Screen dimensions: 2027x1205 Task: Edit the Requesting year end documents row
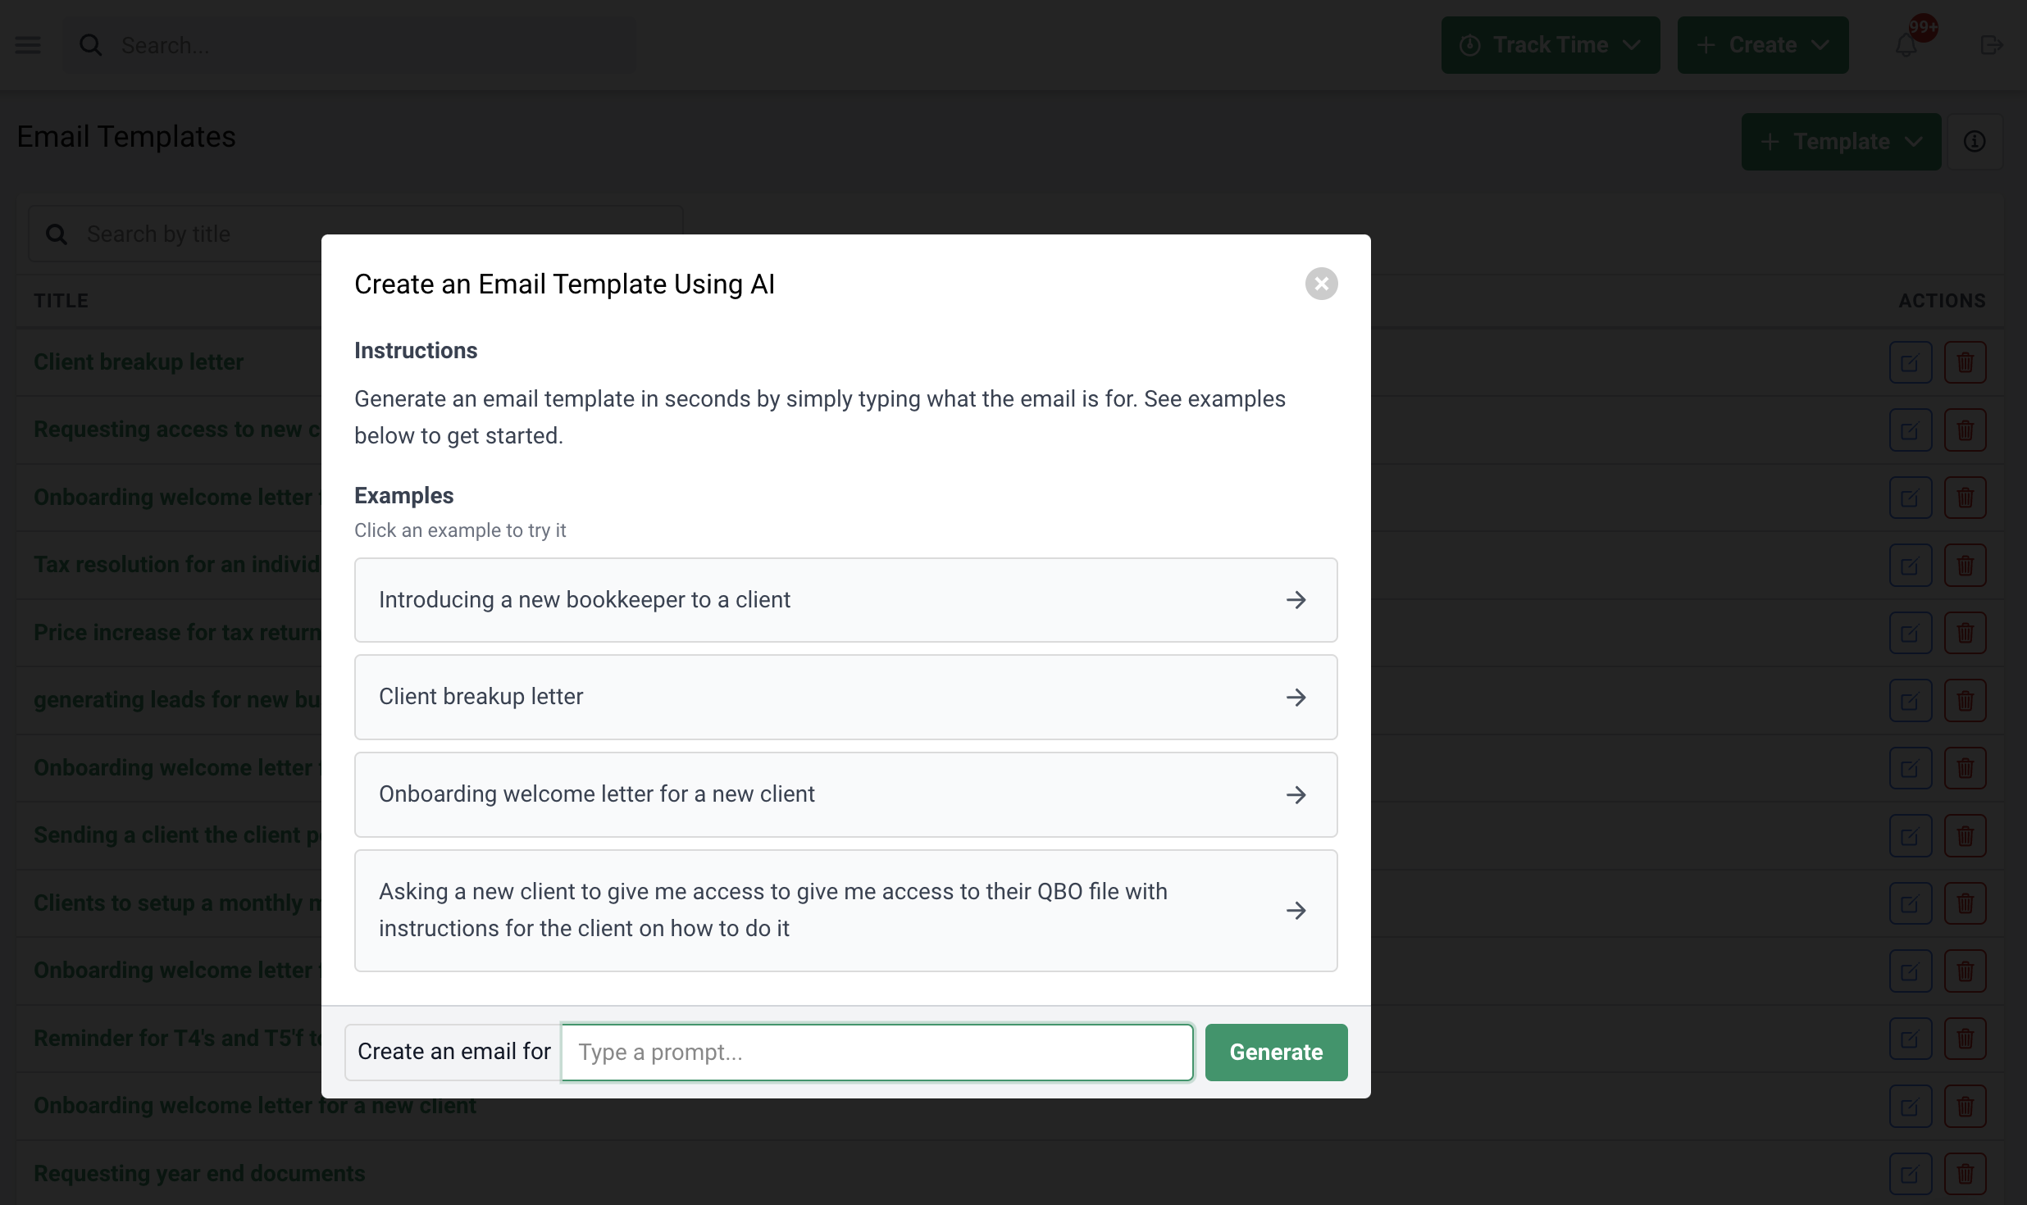click(x=1910, y=1174)
